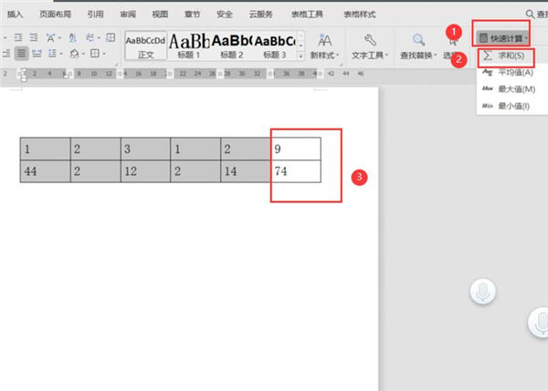Choose 最小值(I) minimum from the menu

coord(506,106)
